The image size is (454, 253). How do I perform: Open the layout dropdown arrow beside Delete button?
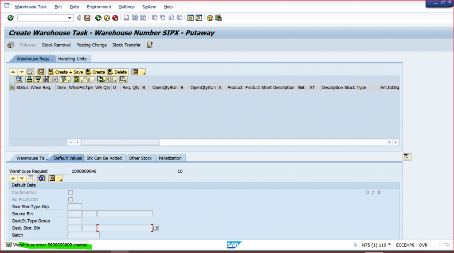tap(144, 73)
